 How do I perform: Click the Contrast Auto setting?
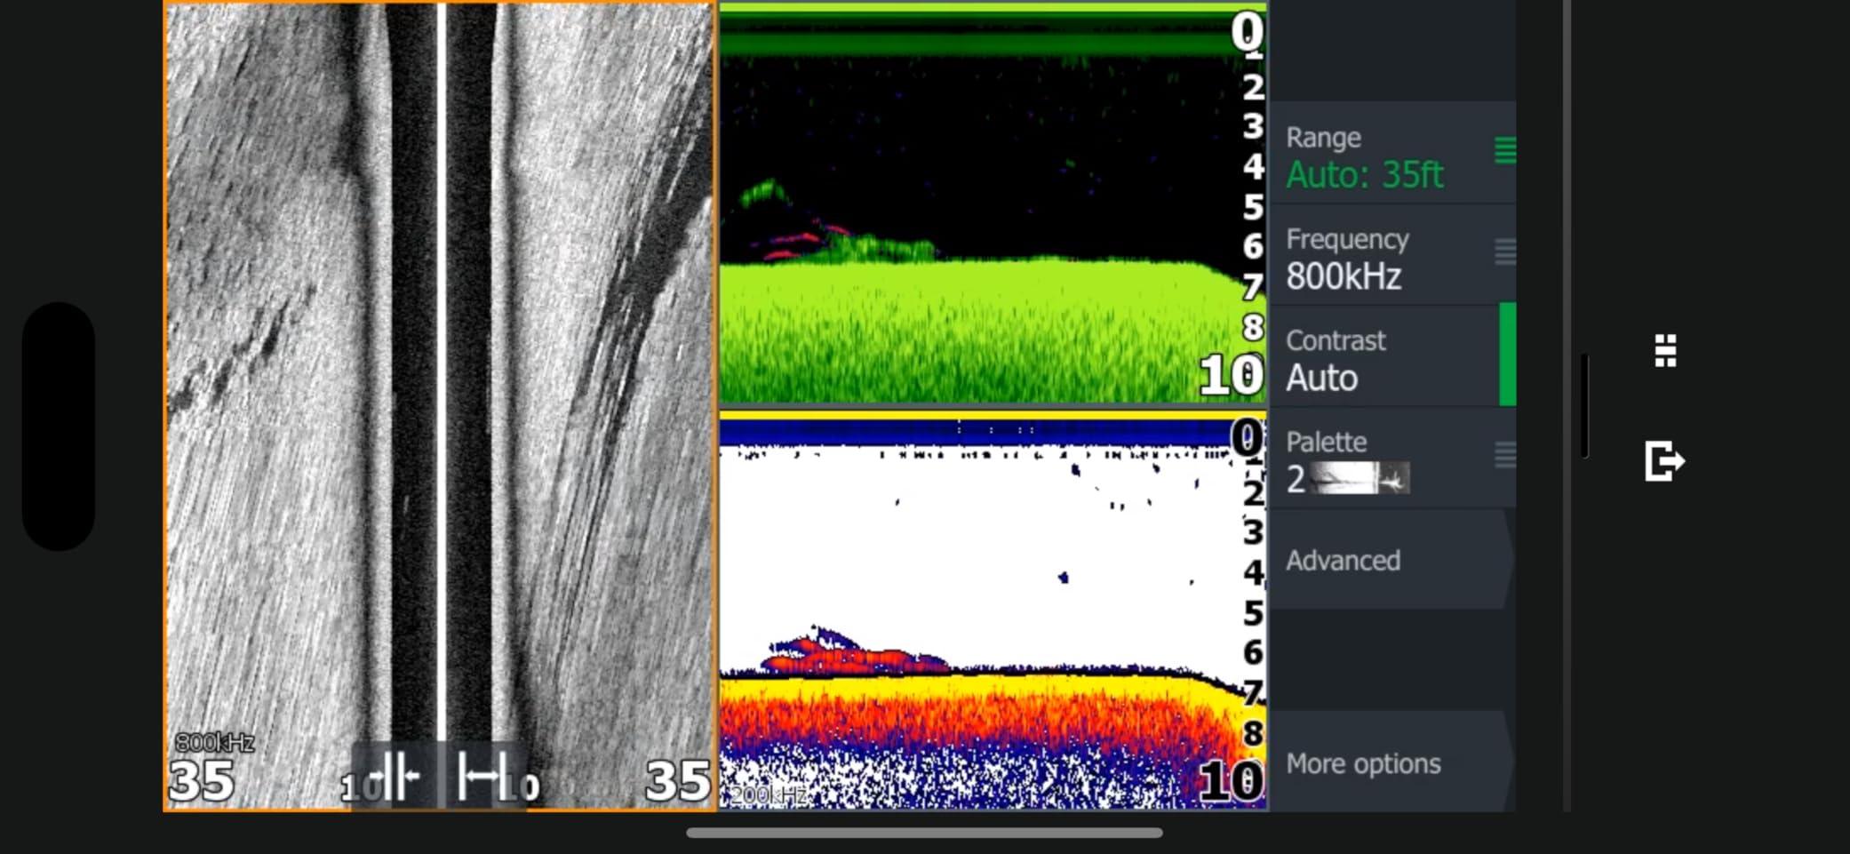1322,377
